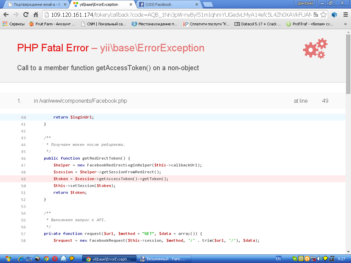The image size is (351, 263).
Task: Click the browser Forward arrow
Action: click(x=16, y=15)
